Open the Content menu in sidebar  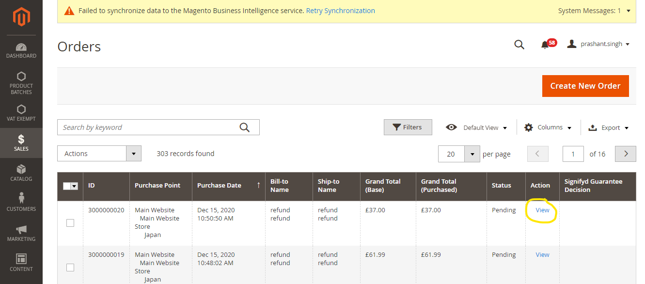[21, 263]
